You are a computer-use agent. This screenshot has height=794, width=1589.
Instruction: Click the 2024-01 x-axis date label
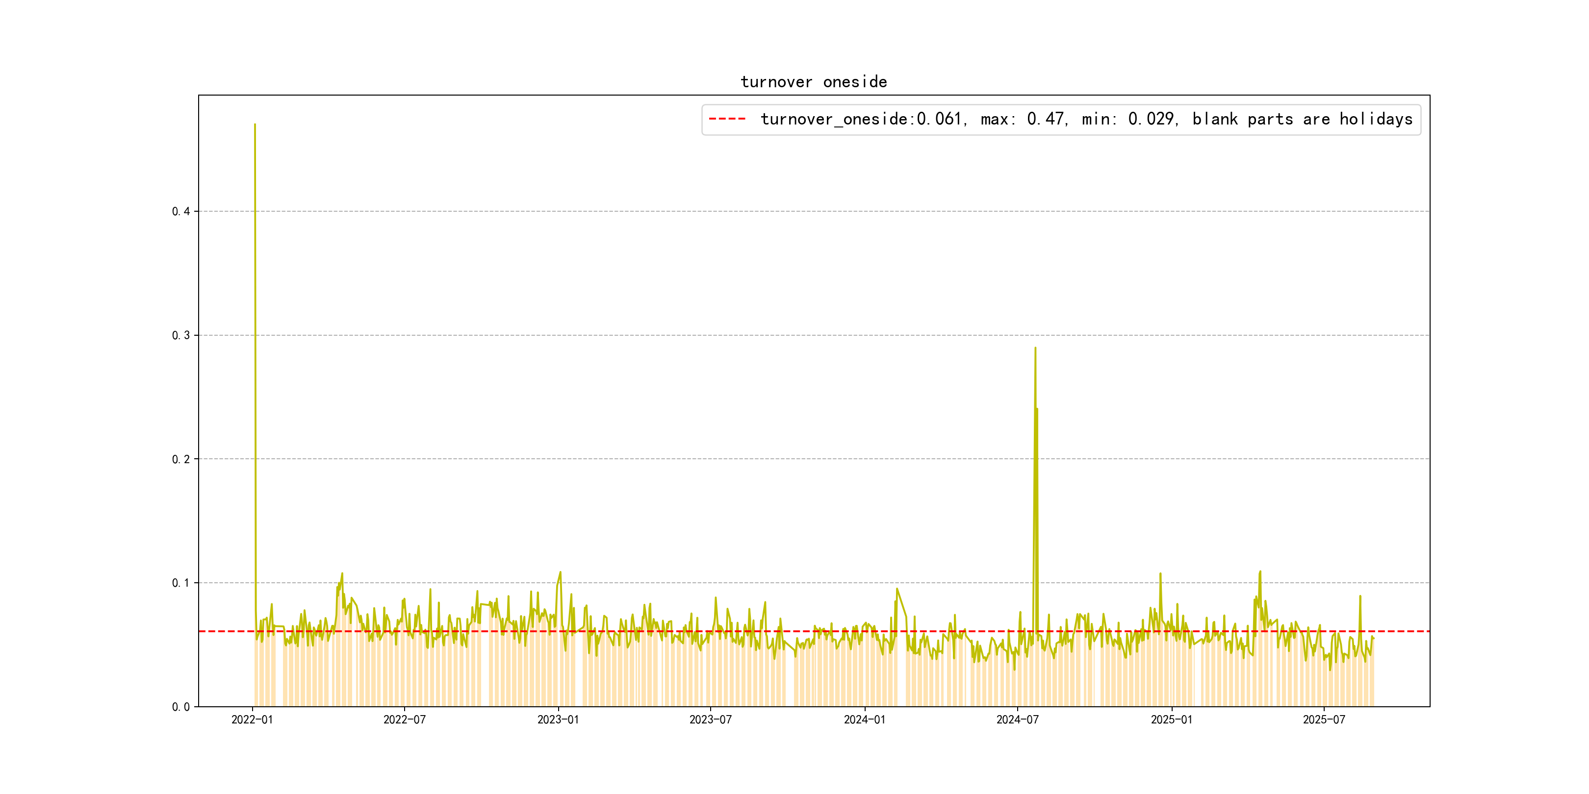tap(864, 720)
